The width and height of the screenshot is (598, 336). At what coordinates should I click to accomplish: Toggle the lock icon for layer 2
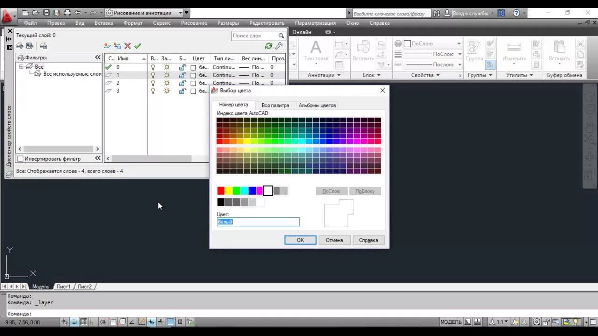click(183, 83)
